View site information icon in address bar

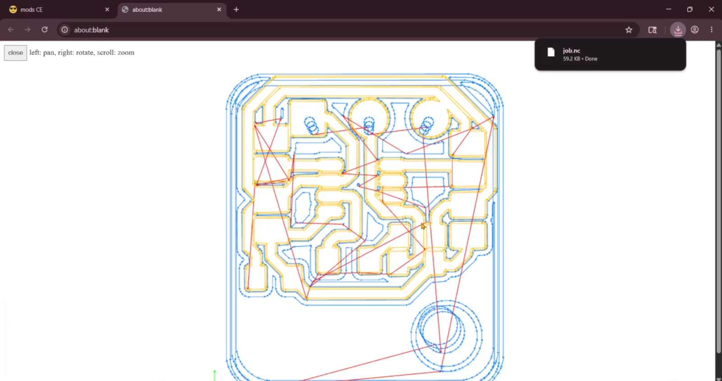pyautogui.click(x=65, y=30)
